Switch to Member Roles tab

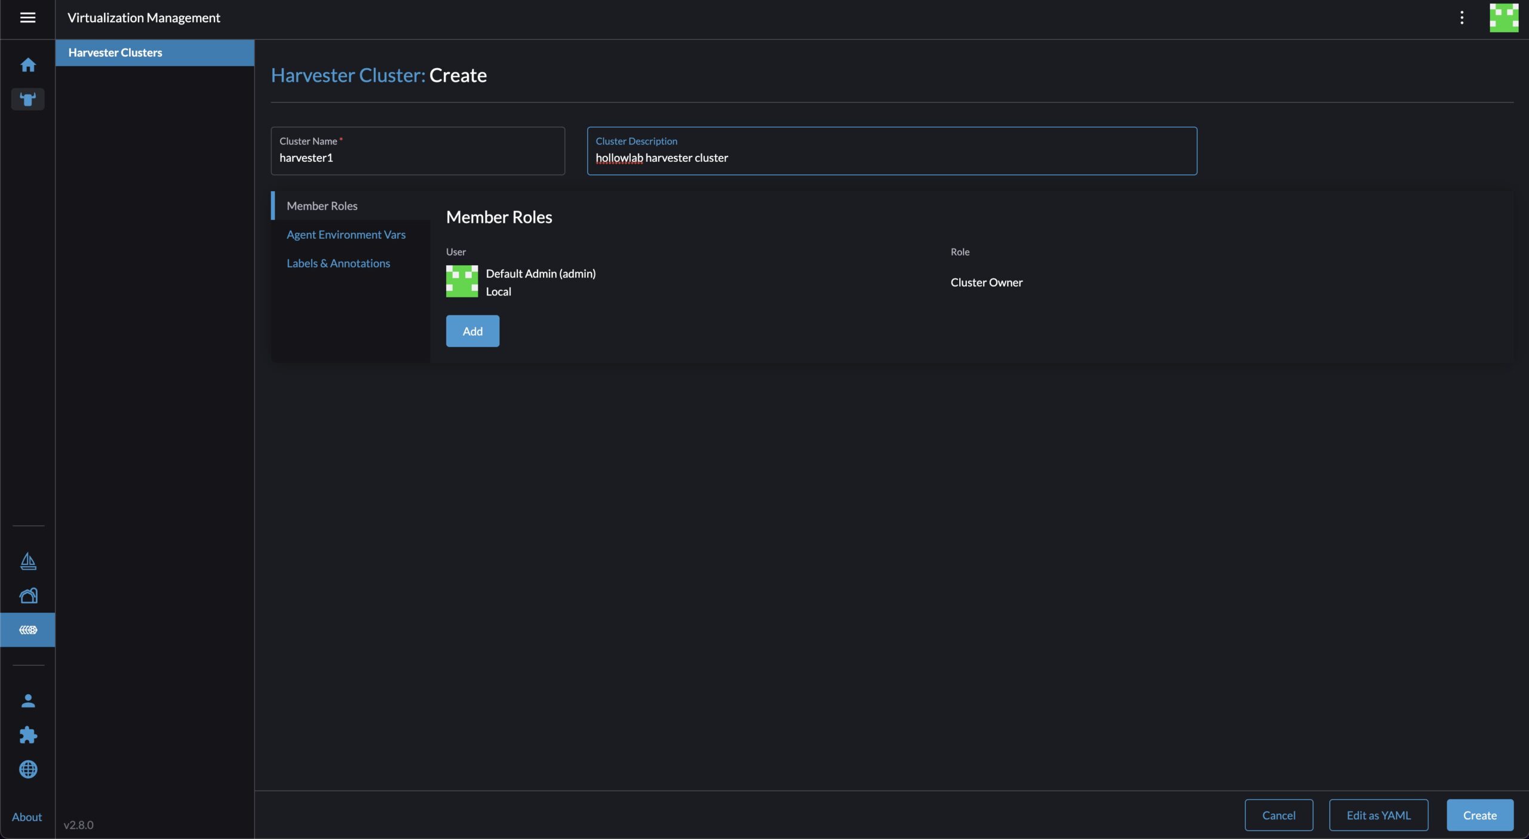(322, 206)
